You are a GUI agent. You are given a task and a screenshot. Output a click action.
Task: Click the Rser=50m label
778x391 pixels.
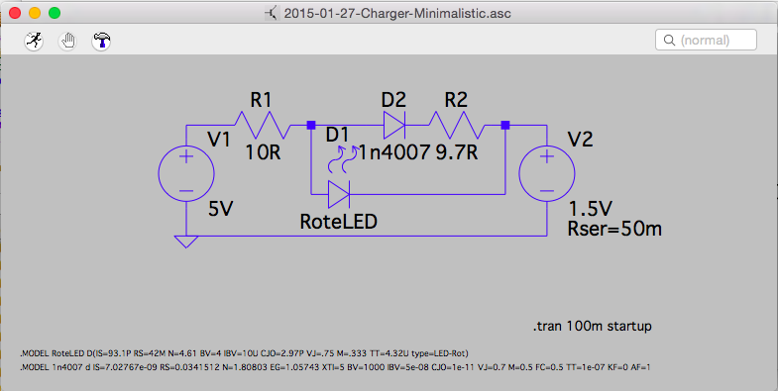(614, 229)
